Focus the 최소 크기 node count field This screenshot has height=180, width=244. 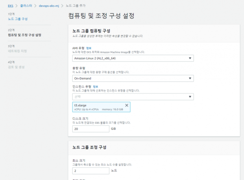pyautogui.click(x=91, y=171)
